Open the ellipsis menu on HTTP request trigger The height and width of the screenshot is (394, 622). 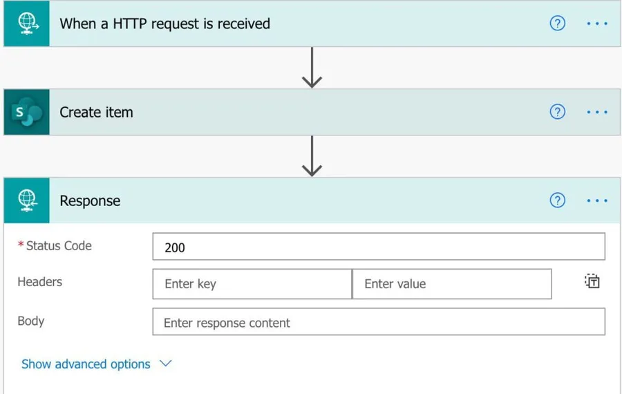pyautogui.click(x=596, y=24)
